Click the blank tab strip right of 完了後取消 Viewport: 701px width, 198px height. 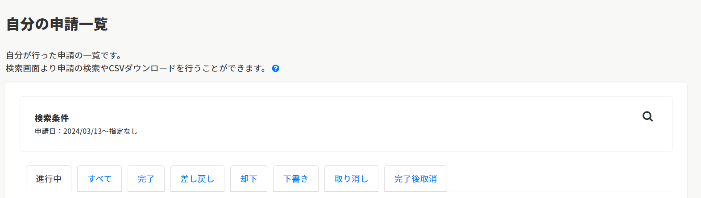tap(558, 179)
